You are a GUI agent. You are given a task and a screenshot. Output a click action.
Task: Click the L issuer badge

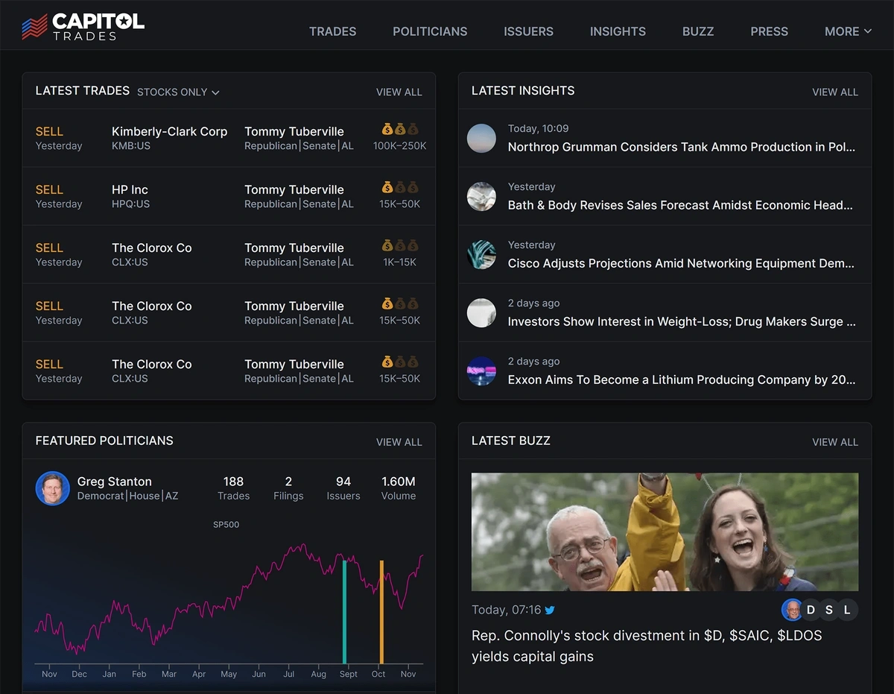coord(847,610)
